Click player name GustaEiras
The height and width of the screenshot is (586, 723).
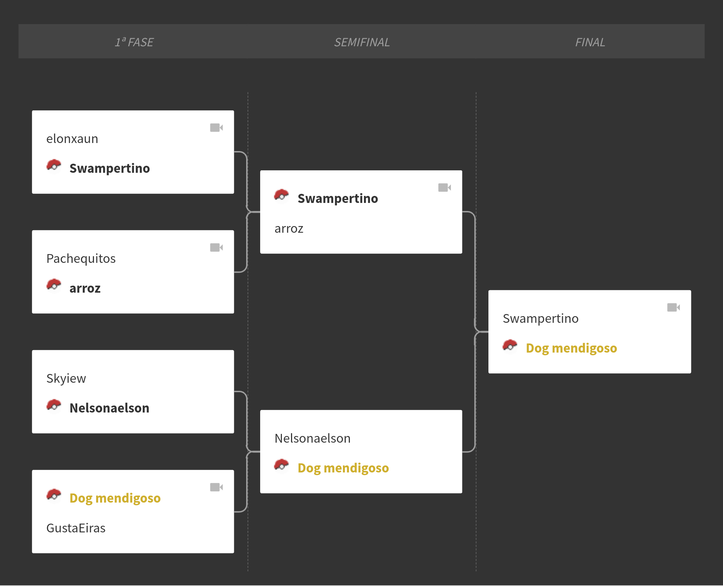[x=76, y=528]
